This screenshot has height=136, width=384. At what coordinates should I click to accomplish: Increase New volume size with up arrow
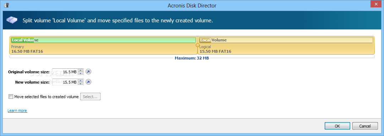point(81,81)
